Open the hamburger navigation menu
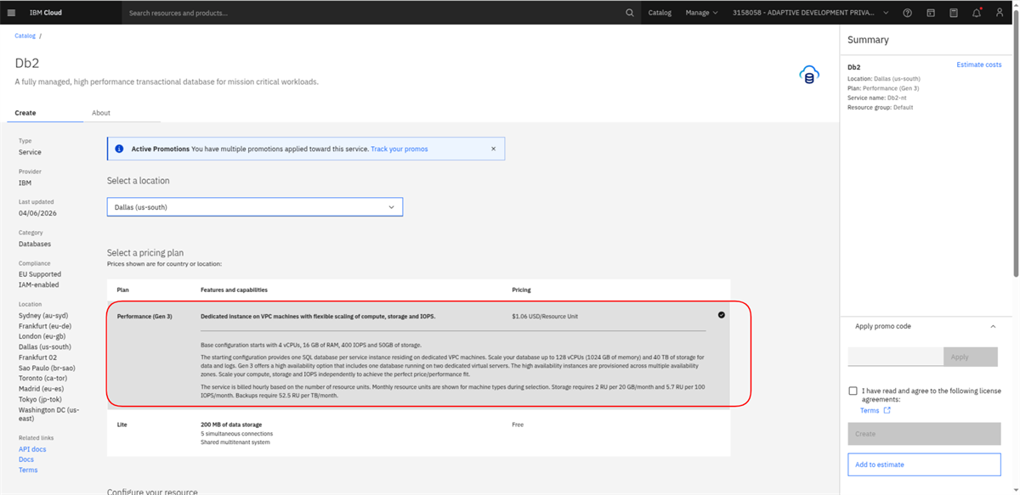 [x=11, y=13]
